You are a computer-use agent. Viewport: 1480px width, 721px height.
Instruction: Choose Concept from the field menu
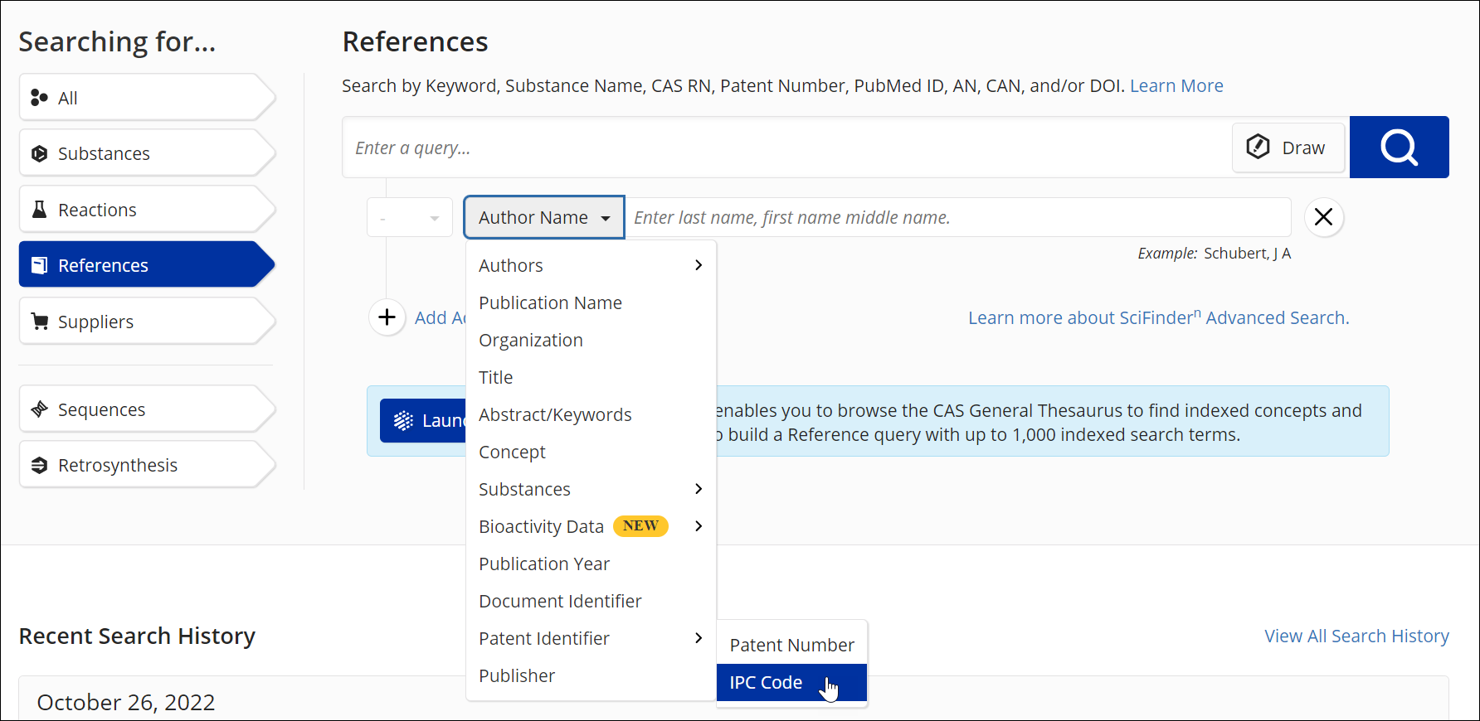[591, 452]
